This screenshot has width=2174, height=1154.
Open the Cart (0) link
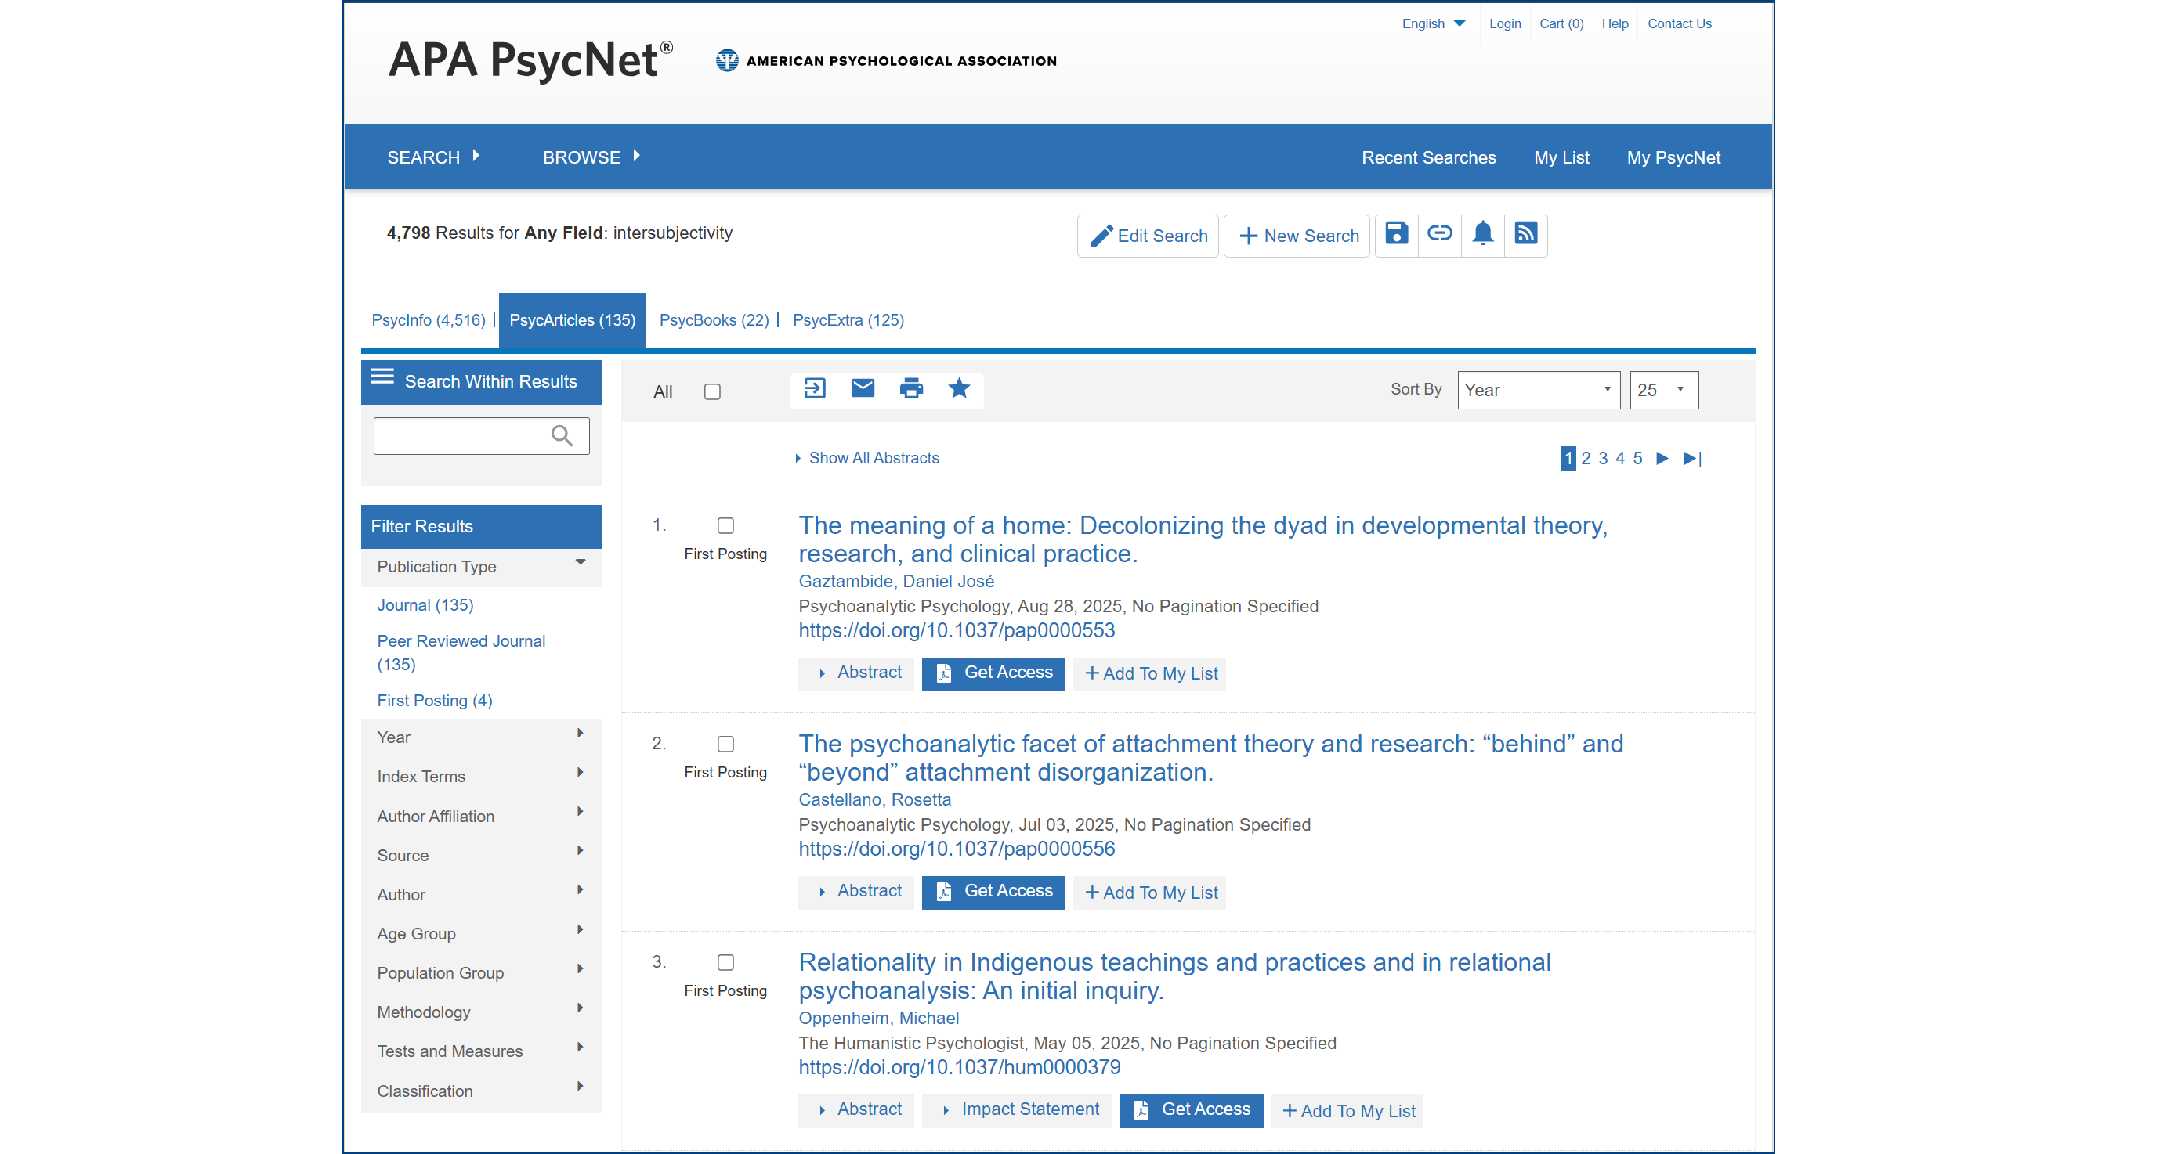coord(1561,23)
